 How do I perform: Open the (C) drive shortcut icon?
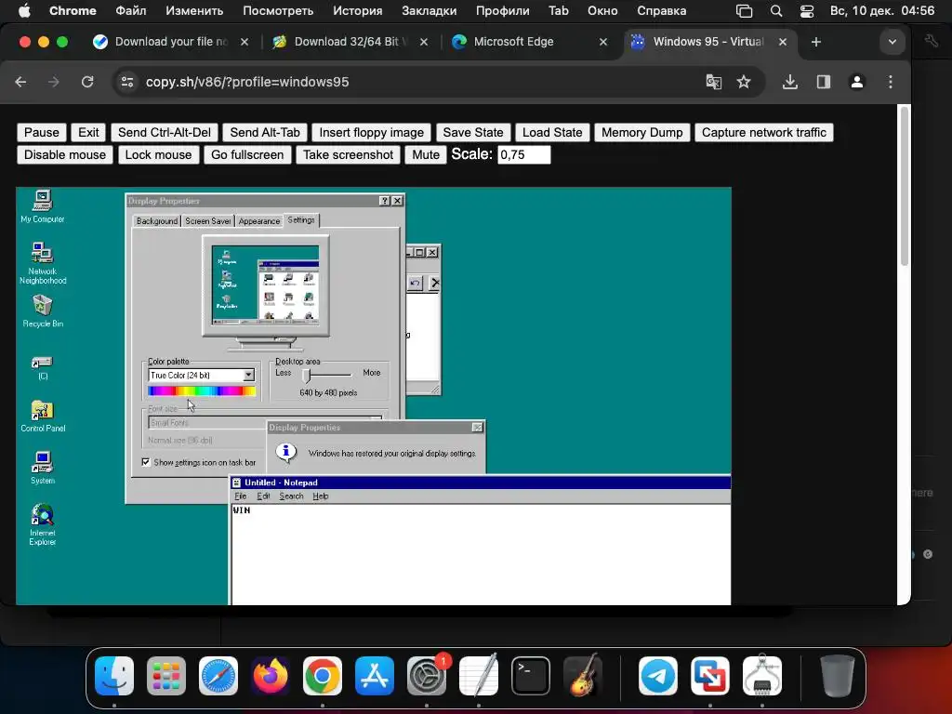43,367
